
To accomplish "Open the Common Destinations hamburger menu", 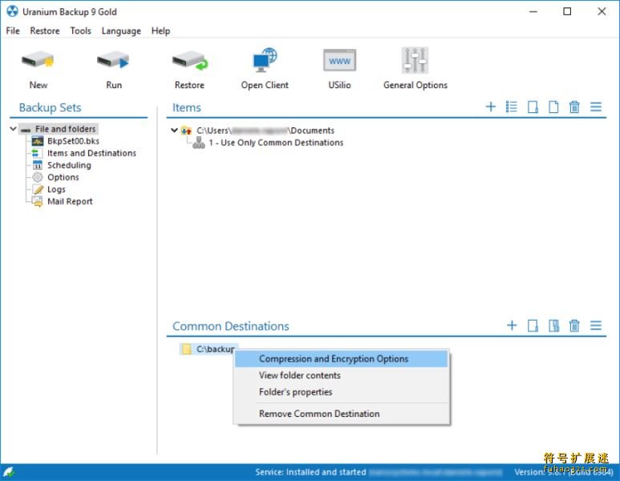I will [x=596, y=325].
